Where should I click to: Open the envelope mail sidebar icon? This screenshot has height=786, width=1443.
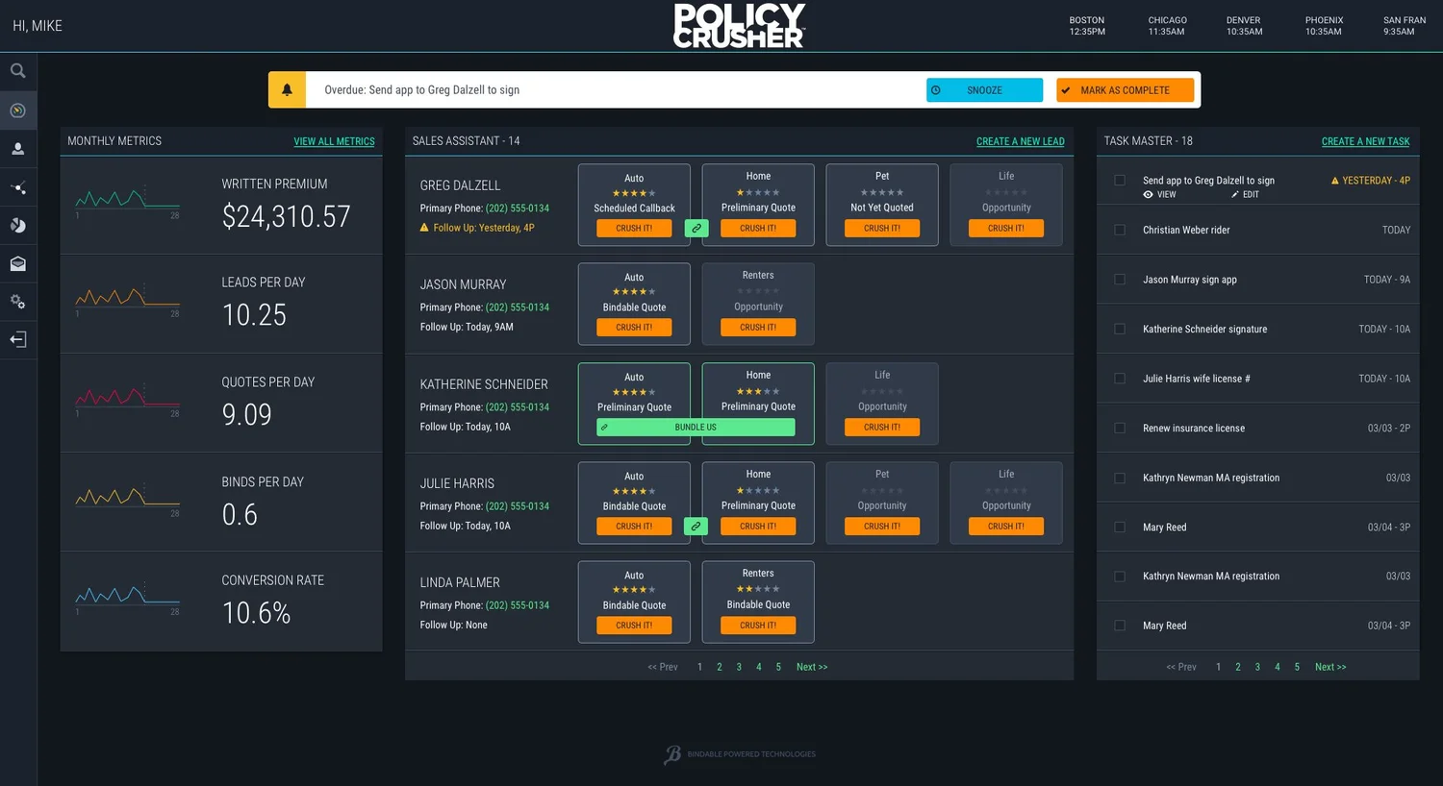coord(17,263)
